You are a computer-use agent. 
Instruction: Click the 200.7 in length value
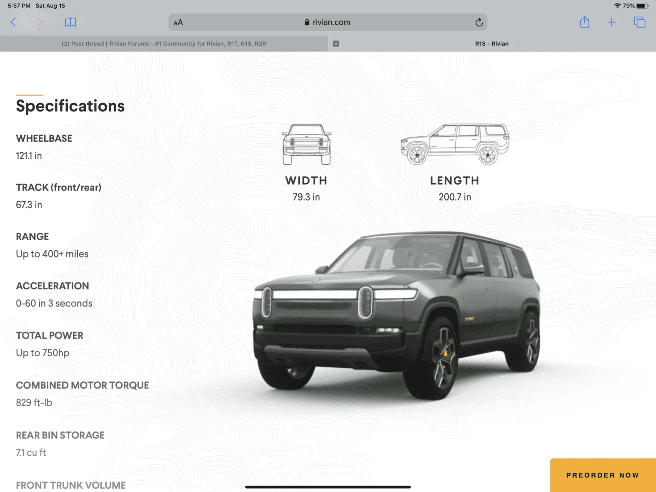point(455,197)
